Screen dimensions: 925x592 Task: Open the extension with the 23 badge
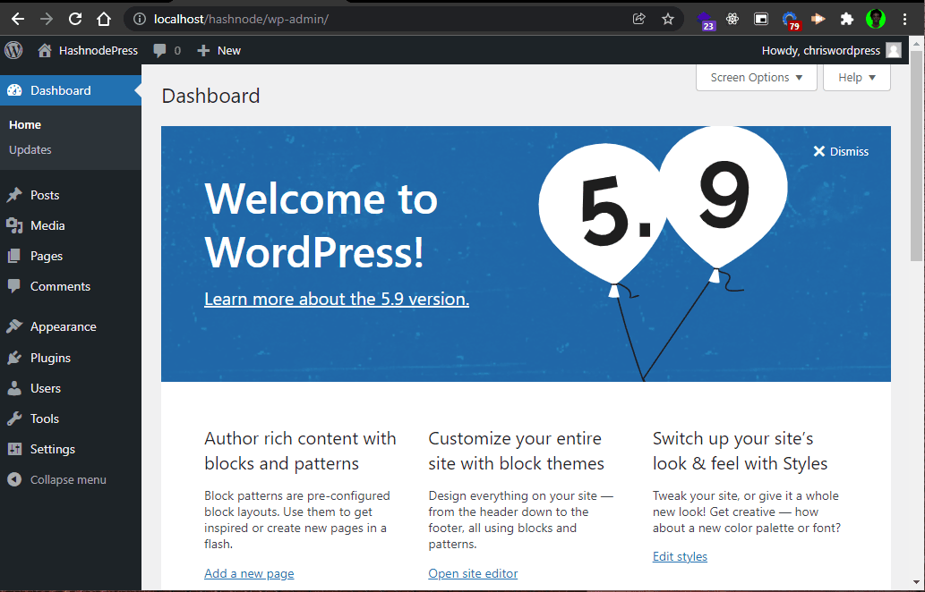click(x=706, y=20)
